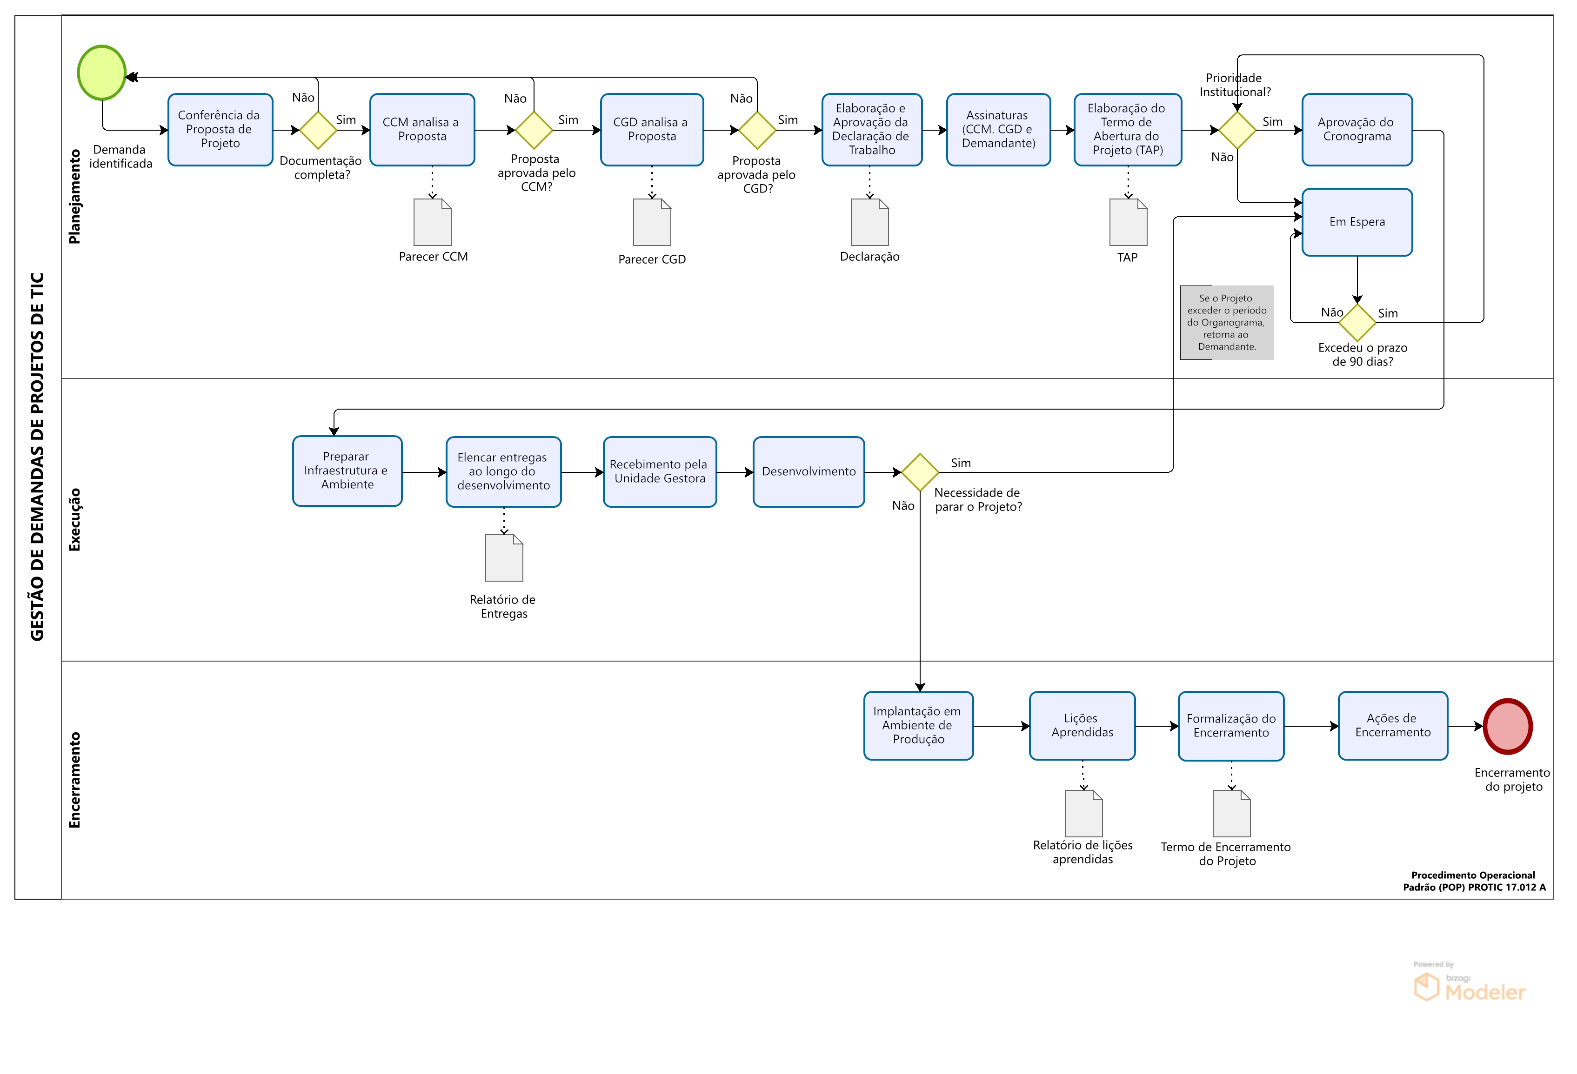The image size is (1577, 1074).
Task: Click the Termo de Encerramento document icon
Action: 1231,814
